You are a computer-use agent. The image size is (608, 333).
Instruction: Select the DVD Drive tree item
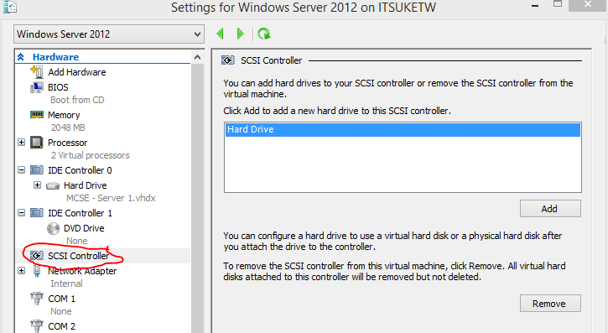pos(84,228)
